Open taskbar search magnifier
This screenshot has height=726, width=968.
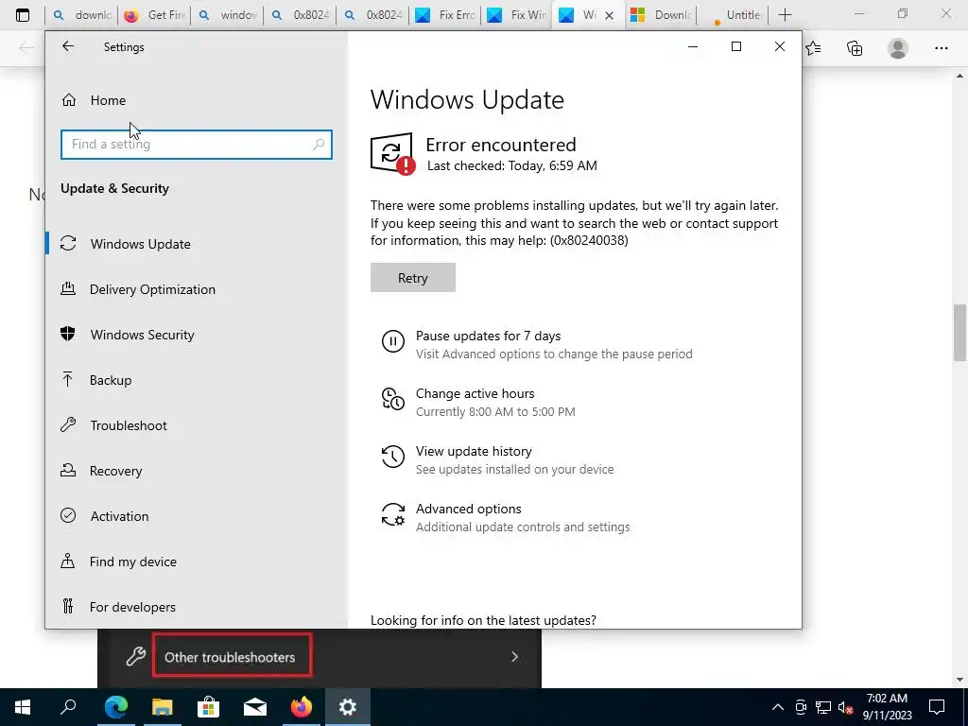68,707
